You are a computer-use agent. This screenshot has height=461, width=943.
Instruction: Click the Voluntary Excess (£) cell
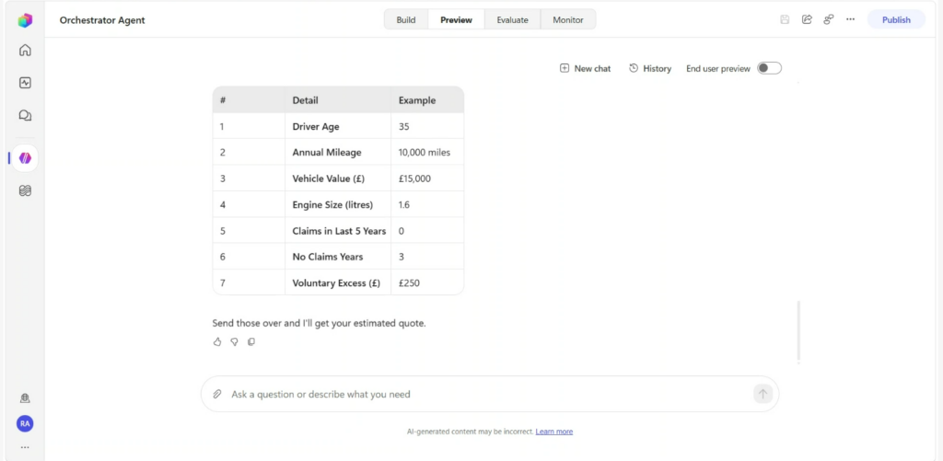[x=338, y=282]
